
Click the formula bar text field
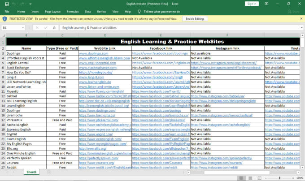[180, 28]
